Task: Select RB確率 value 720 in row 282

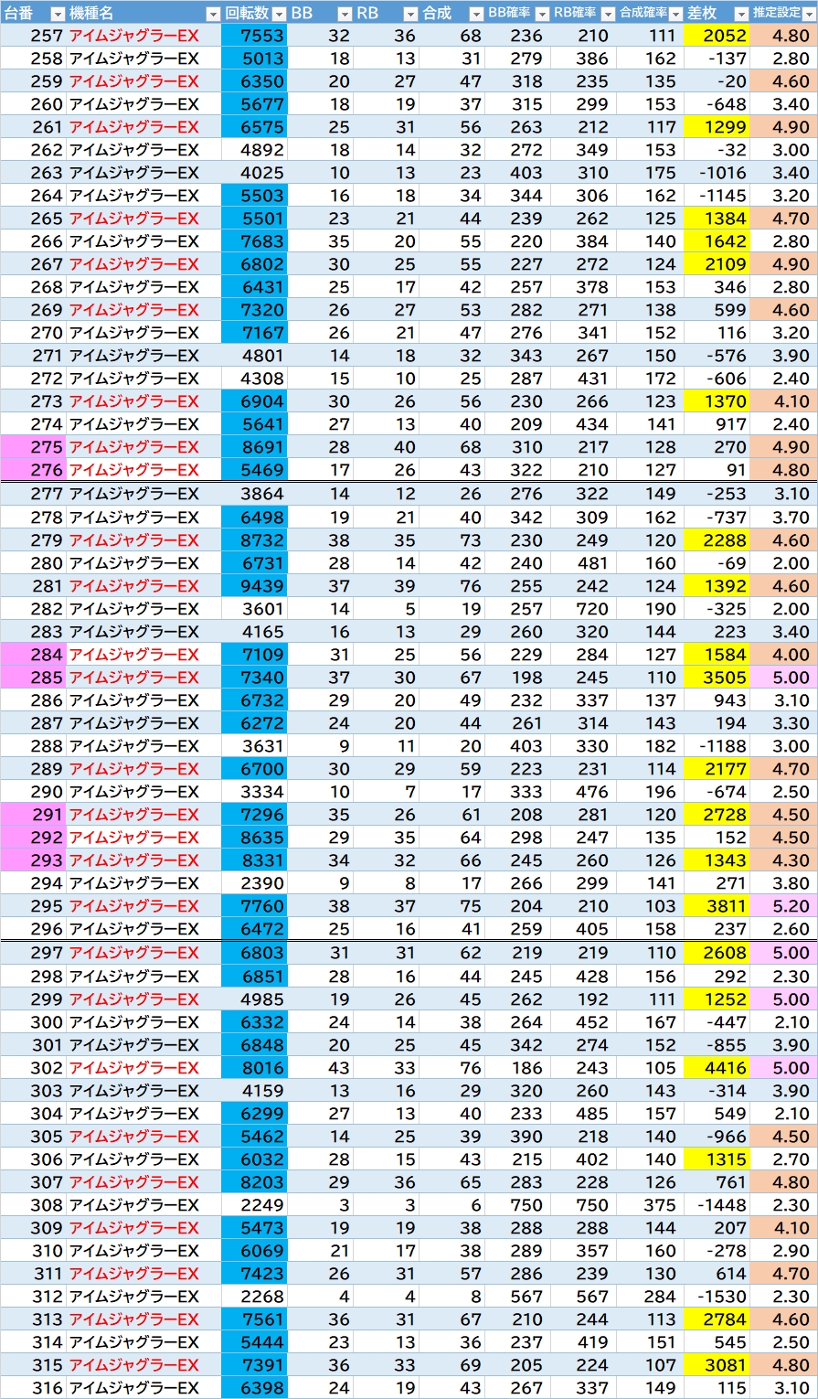Action: (582, 609)
